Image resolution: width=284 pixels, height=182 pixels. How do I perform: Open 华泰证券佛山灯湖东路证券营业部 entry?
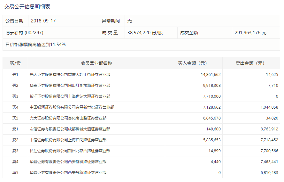pos(70,86)
